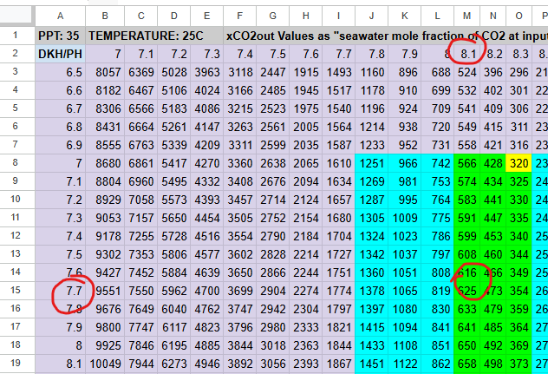
Task: Click the TEMPERATURE: 25C cell
Action: tap(154, 36)
